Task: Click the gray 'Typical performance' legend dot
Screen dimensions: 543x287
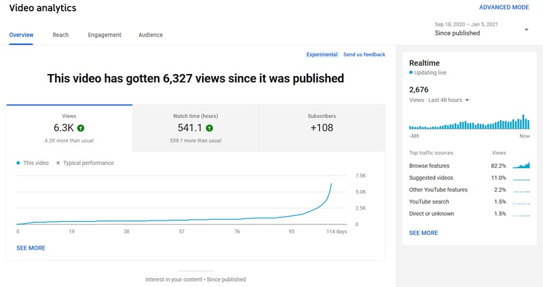Action: 58,163
